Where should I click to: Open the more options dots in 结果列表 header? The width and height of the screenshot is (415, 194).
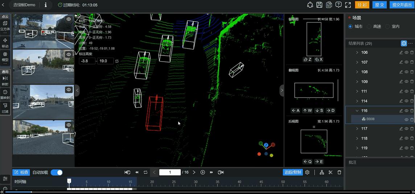411,43
